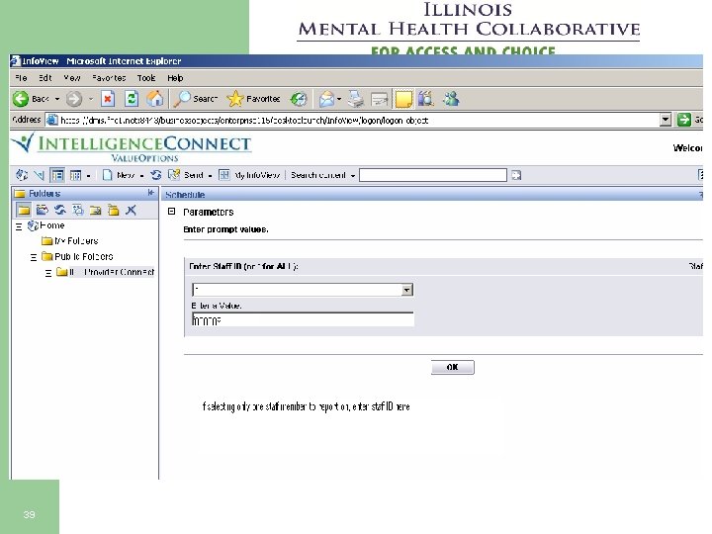Click the search submit button beside search box
The width and height of the screenshot is (712, 534).
[x=516, y=175]
